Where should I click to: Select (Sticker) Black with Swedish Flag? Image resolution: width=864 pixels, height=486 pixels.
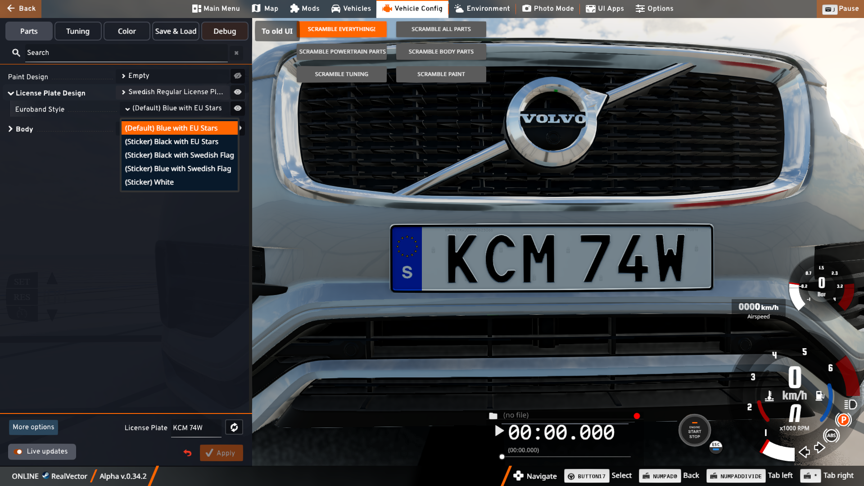(x=179, y=155)
